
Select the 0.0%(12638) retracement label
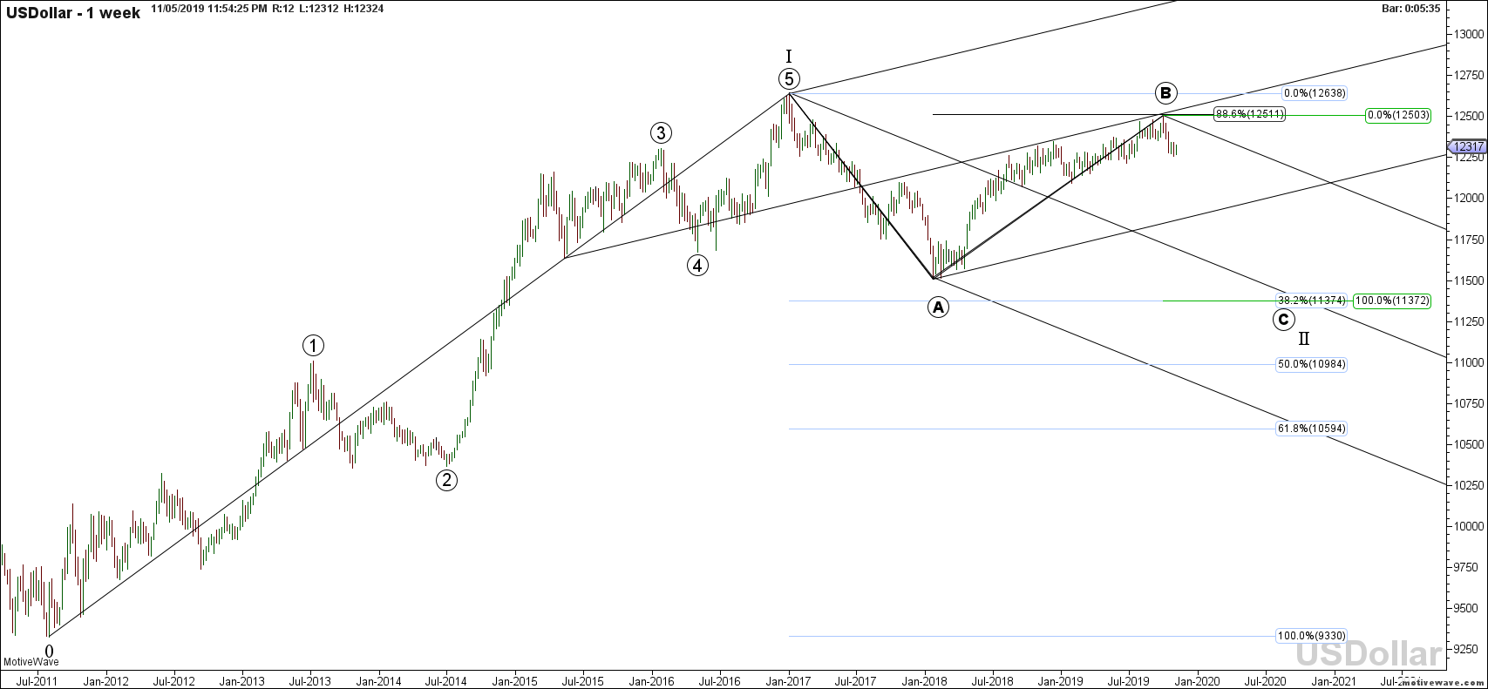click(x=1314, y=93)
